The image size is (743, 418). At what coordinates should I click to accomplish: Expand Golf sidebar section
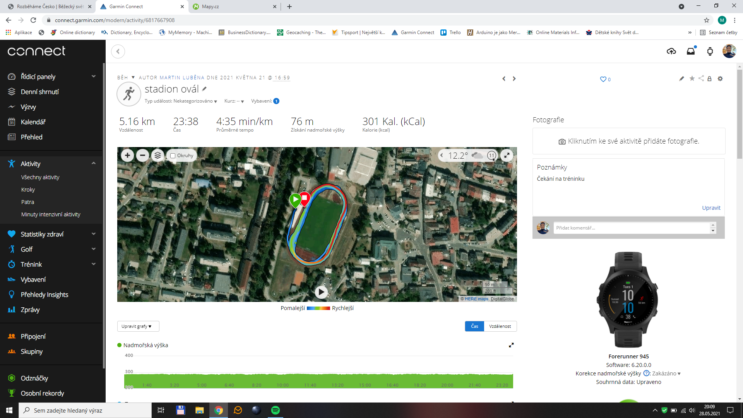93,249
